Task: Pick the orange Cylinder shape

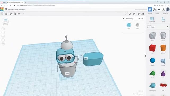Action: pos(163,48)
